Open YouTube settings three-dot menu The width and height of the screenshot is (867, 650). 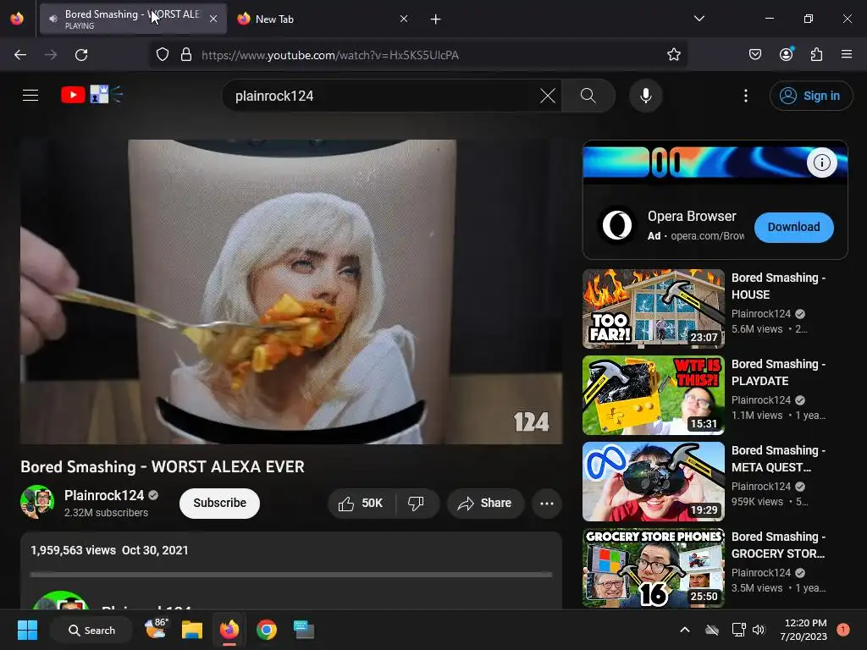click(x=746, y=96)
